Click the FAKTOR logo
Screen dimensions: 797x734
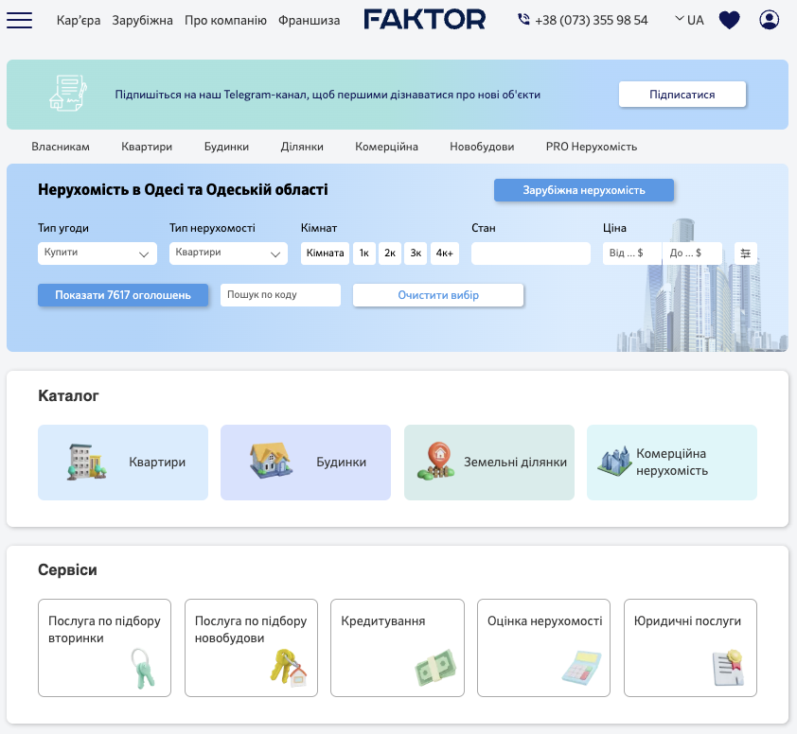click(x=424, y=20)
